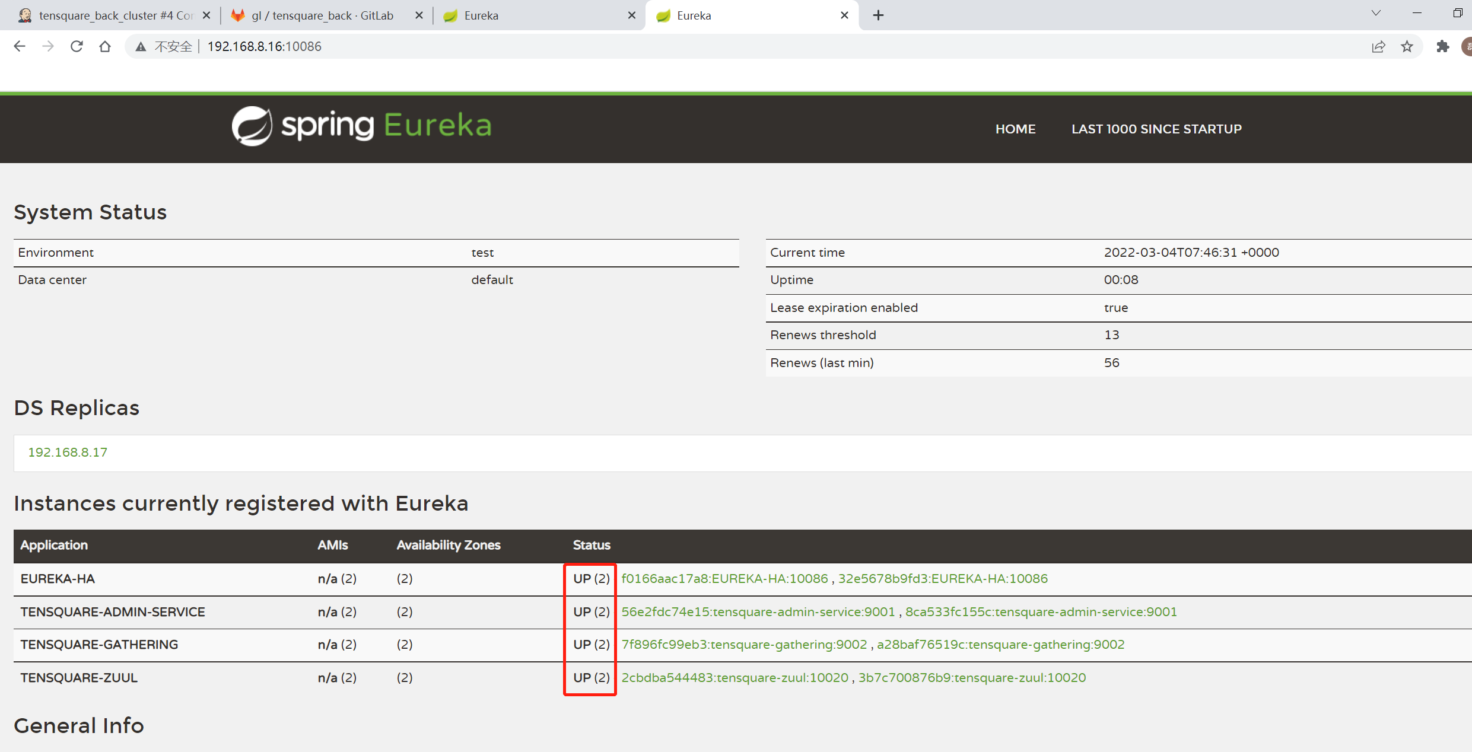The height and width of the screenshot is (752, 1472).
Task: Click the Environment value test
Action: pos(482,252)
